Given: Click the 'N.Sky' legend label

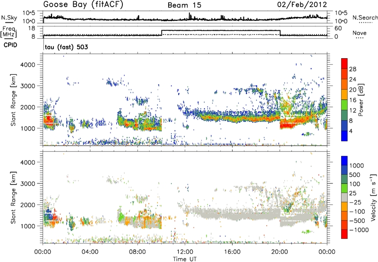Looking at the screenshot, I should tap(9, 17).
